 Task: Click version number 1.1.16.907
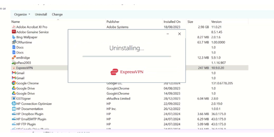pyautogui.click(x=218, y=63)
